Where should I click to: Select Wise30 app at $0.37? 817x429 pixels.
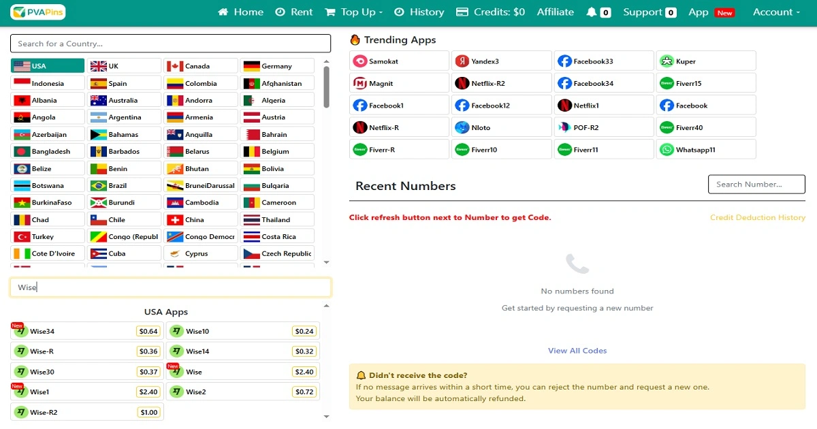[x=87, y=372]
